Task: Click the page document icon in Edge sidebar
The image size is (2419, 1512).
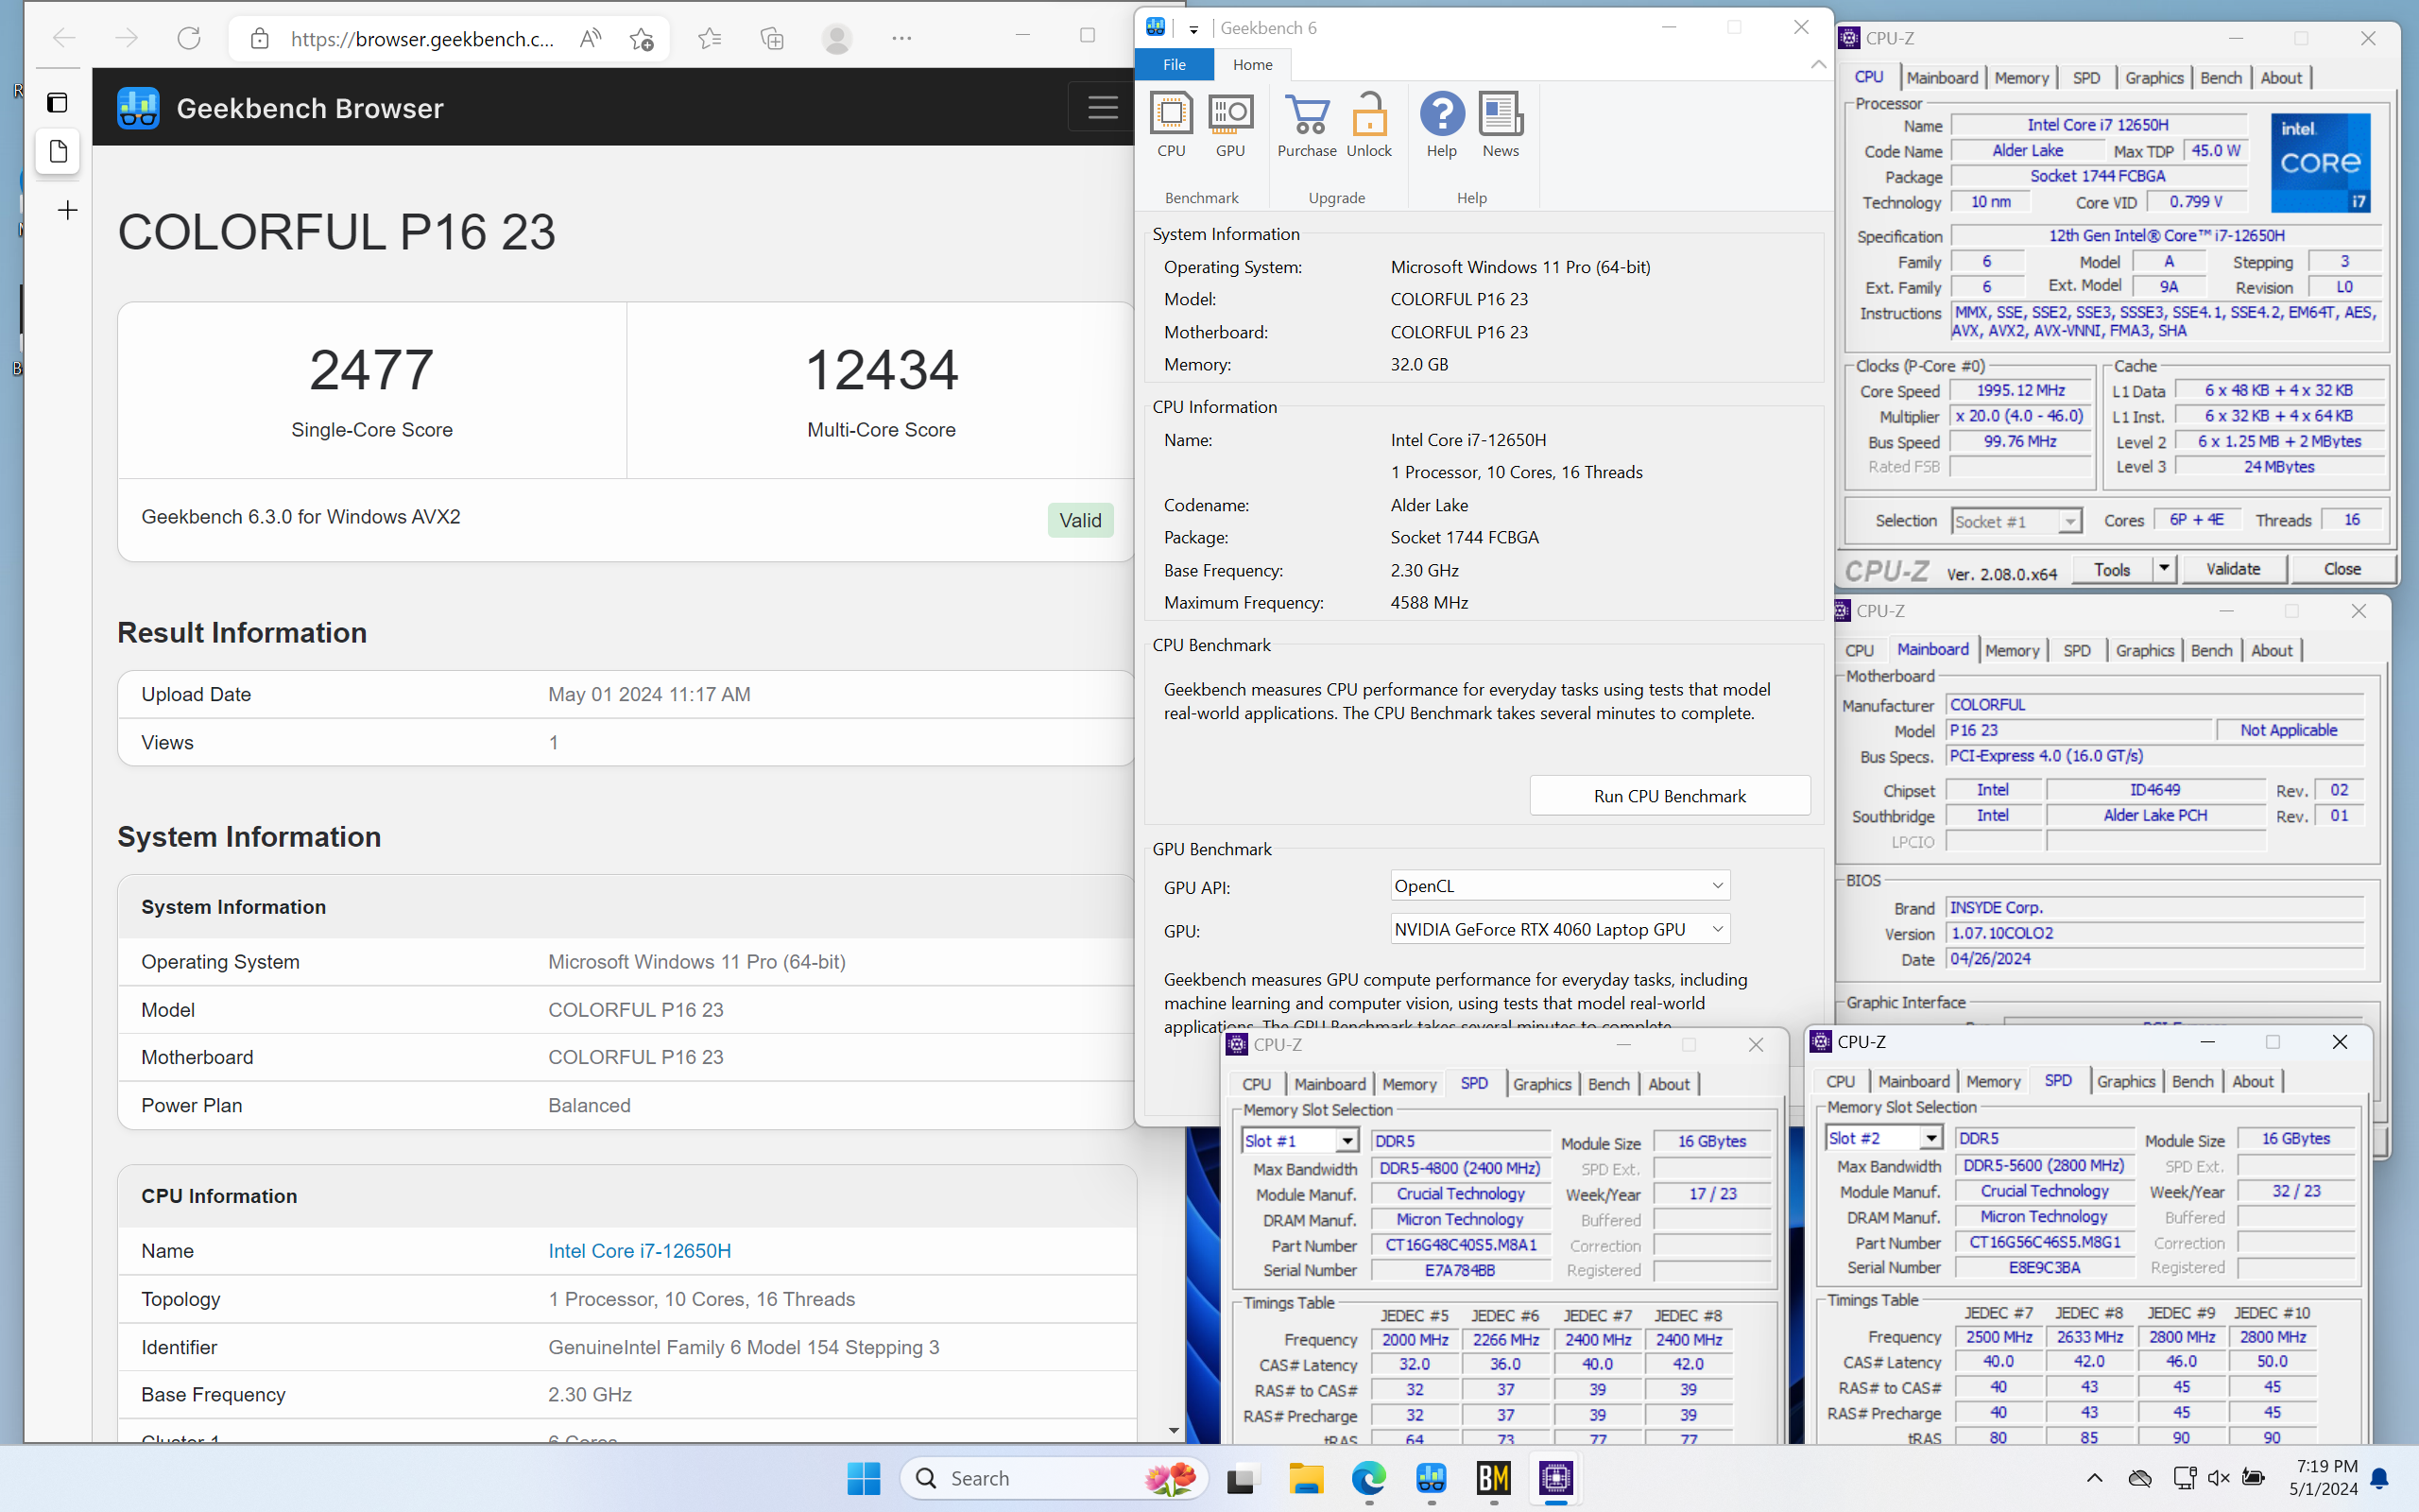Action: pyautogui.click(x=58, y=152)
